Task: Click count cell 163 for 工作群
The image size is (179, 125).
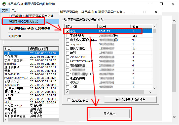Action: 135,36
